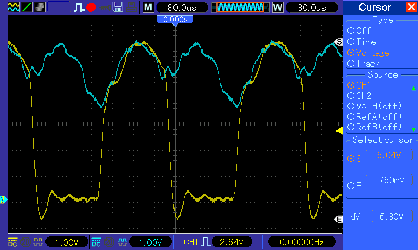The image size is (418, 250).
Task: Select cursor E radio button
Action: click(354, 186)
